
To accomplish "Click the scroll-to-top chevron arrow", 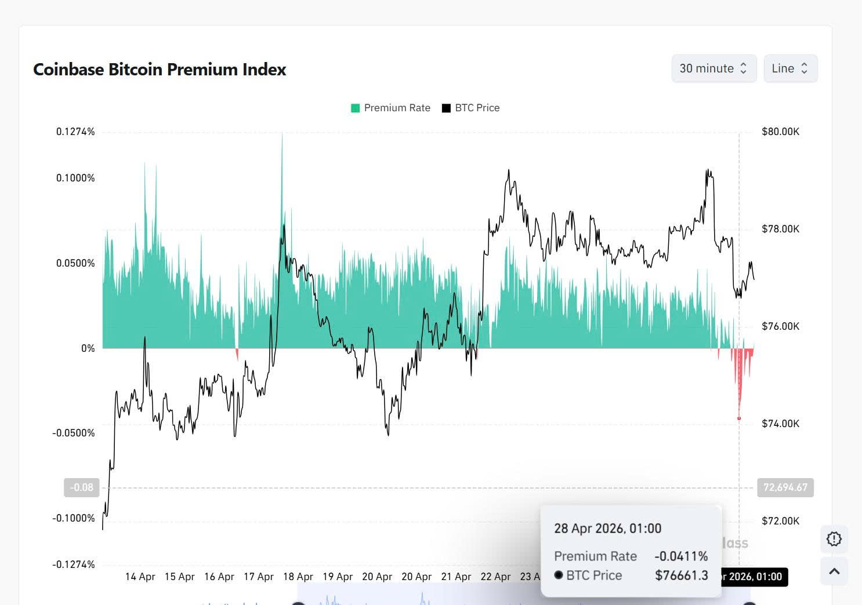I will click(x=834, y=571).
